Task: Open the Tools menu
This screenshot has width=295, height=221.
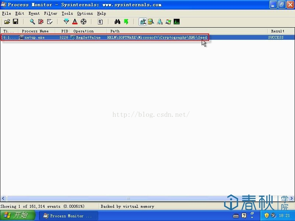Action: point(67,13)
